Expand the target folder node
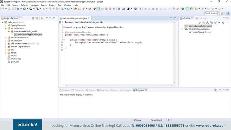Viewport: 231px width, 130px height. point(6,53)
